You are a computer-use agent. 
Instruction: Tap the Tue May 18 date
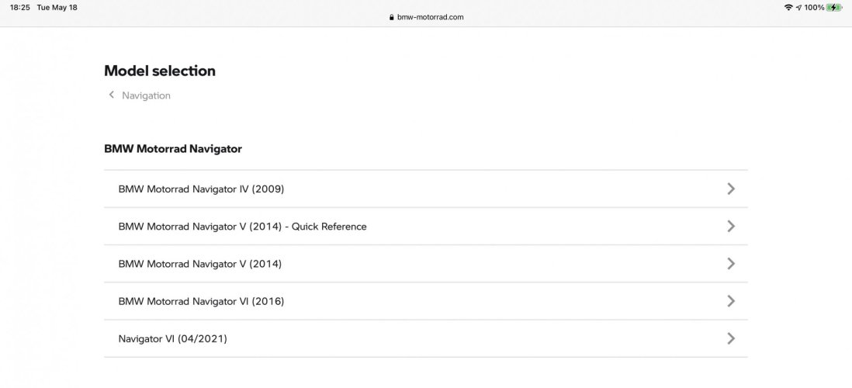57,8
